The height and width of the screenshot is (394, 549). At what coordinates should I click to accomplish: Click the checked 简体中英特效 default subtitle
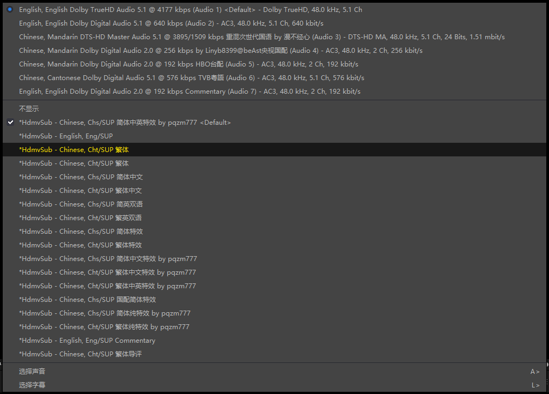[x=125, y=123]
